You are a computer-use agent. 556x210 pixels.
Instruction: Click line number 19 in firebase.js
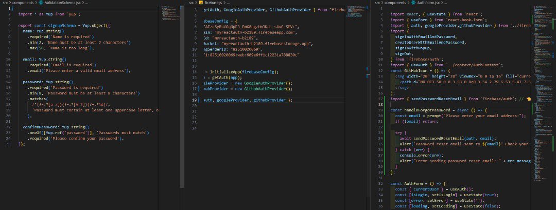194,100
